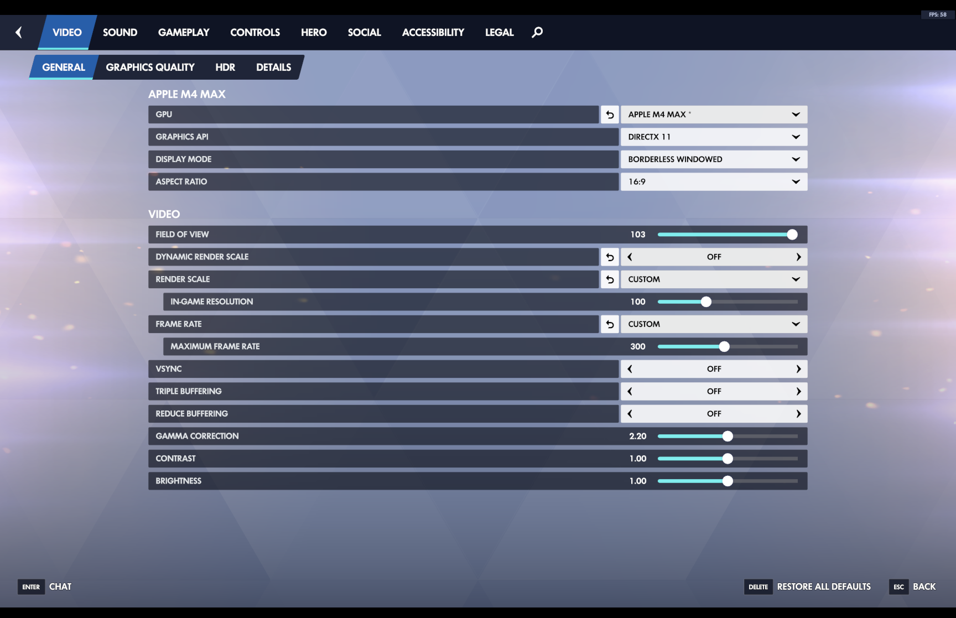Click the Gamma Correction slider handle

[x=727, y=436]
